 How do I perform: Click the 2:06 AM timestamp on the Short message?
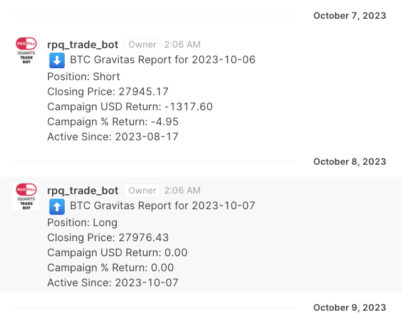click(x=182, y=44)
